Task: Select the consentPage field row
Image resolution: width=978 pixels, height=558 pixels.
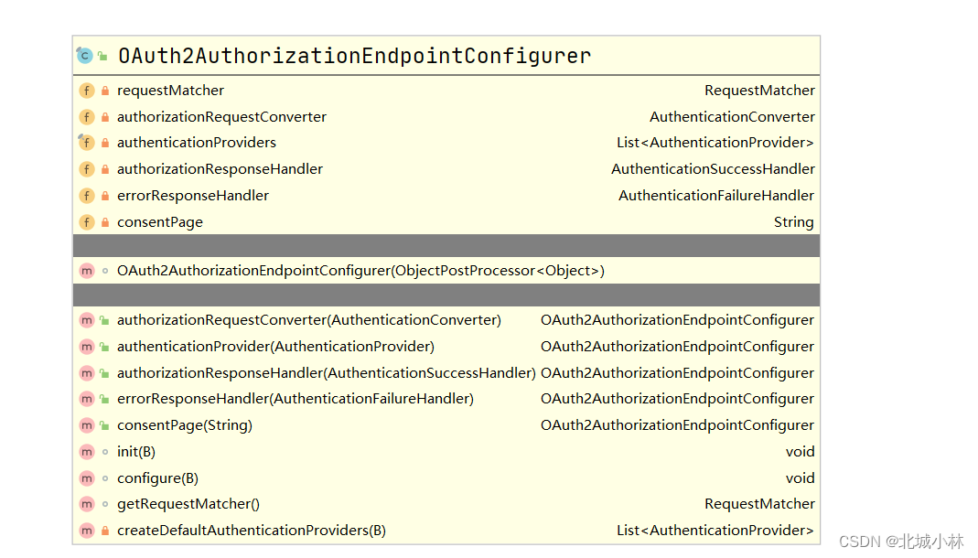Action: point(160,221)
